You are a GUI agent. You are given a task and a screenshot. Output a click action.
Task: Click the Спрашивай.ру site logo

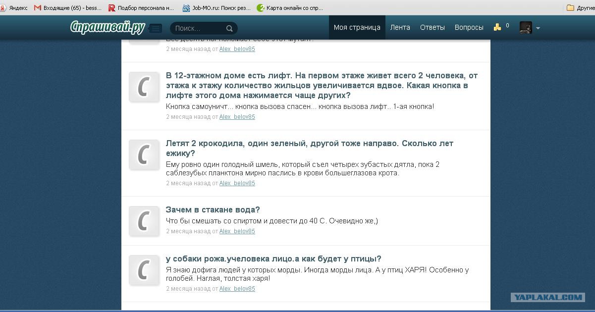coord(107,28)
